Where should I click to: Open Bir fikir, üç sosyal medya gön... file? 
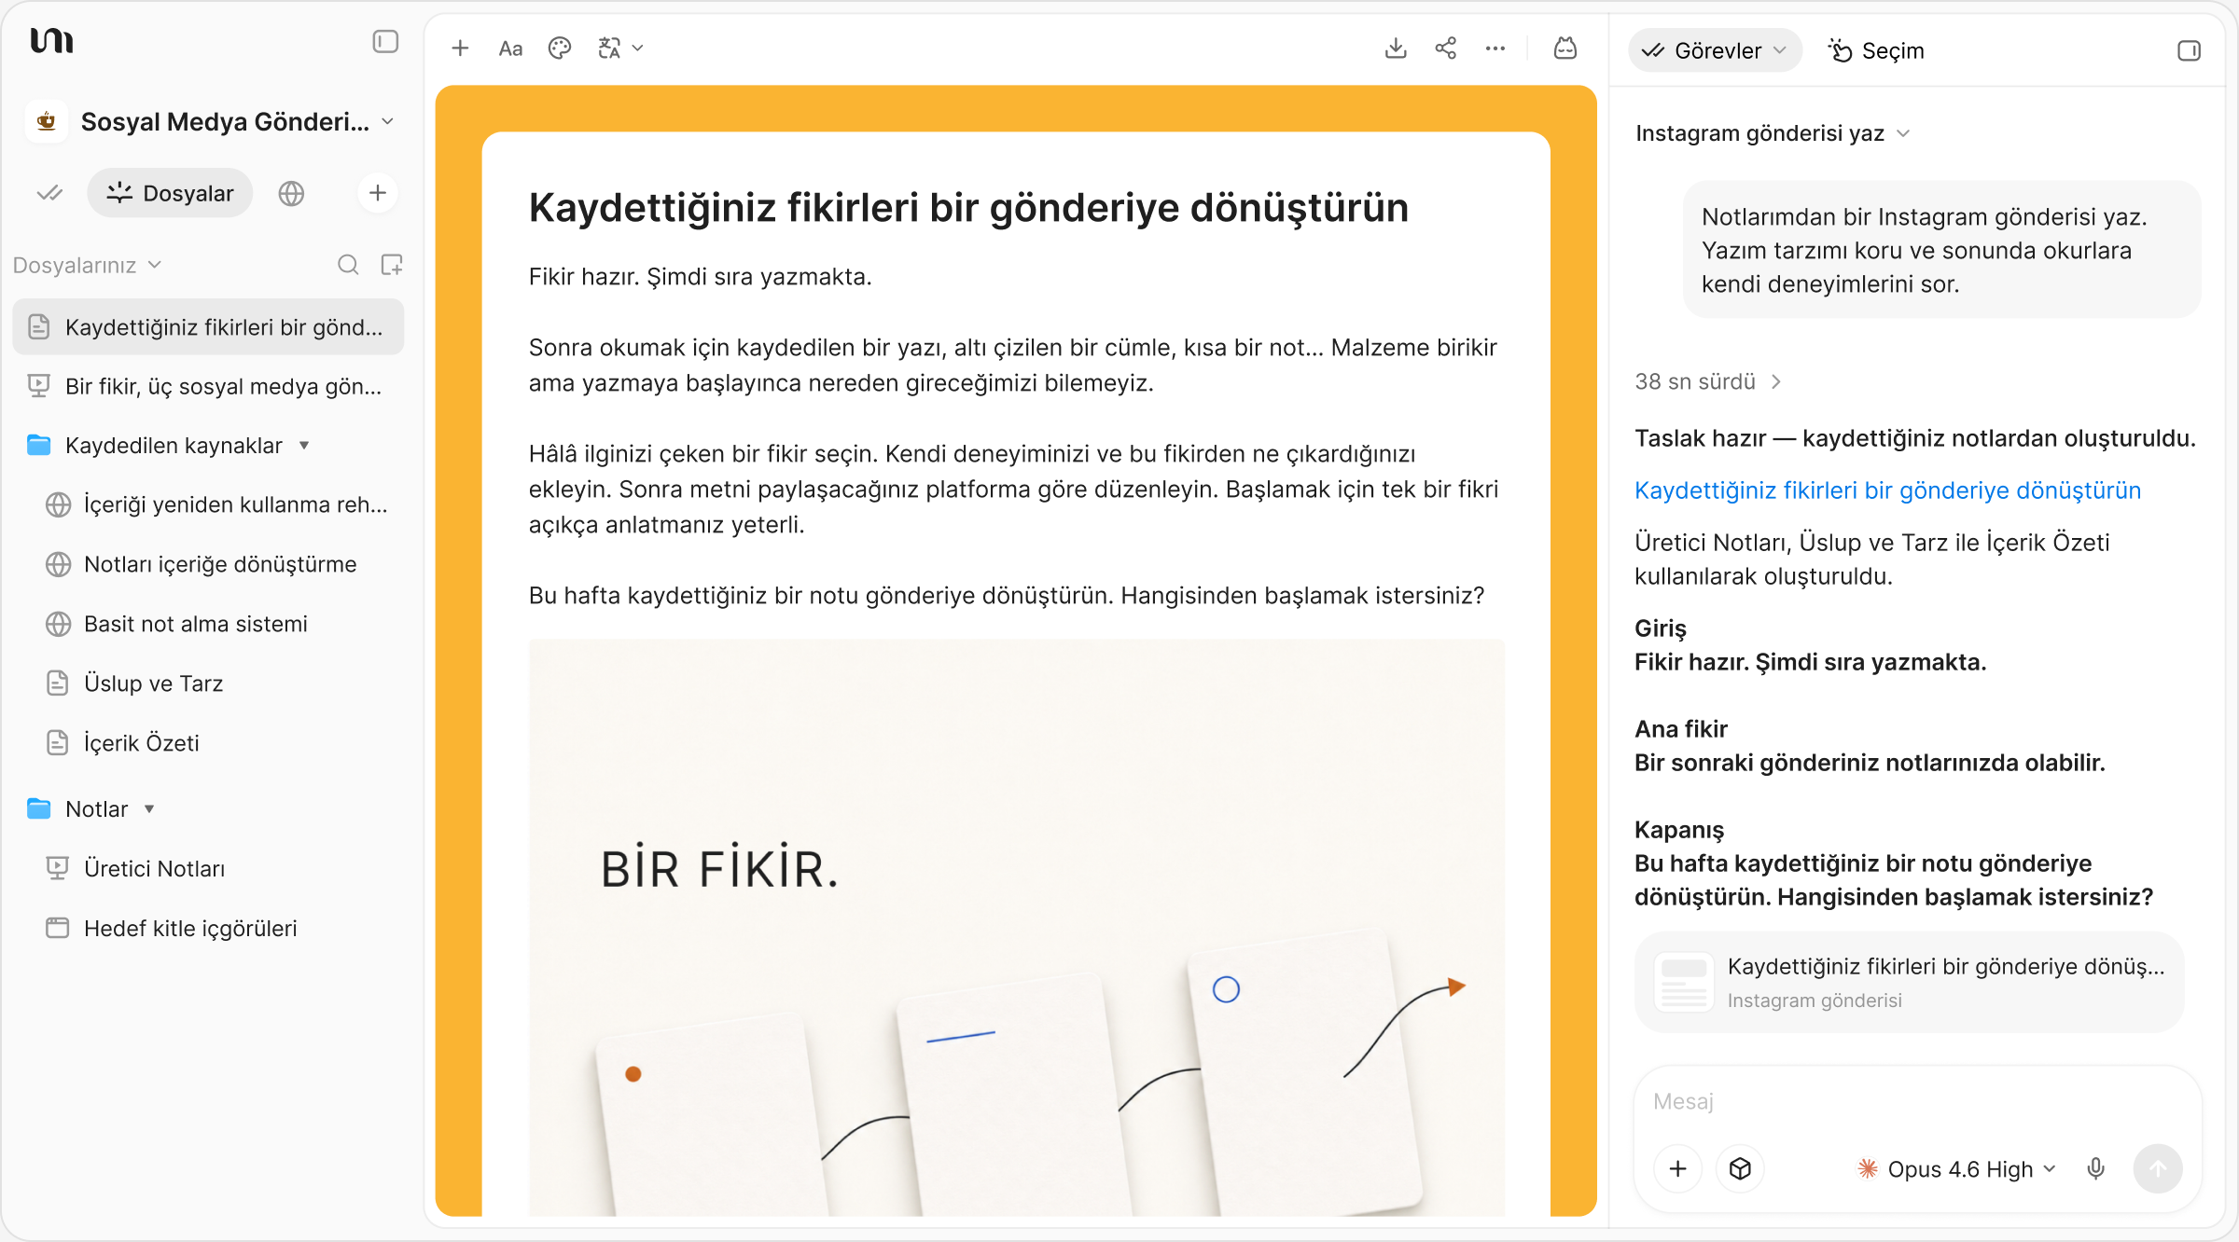pyautogui.click(x=208, y=386)
